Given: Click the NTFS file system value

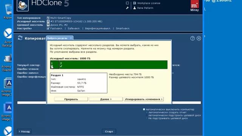Looking at the screenshot, I should tap(81, 87).
